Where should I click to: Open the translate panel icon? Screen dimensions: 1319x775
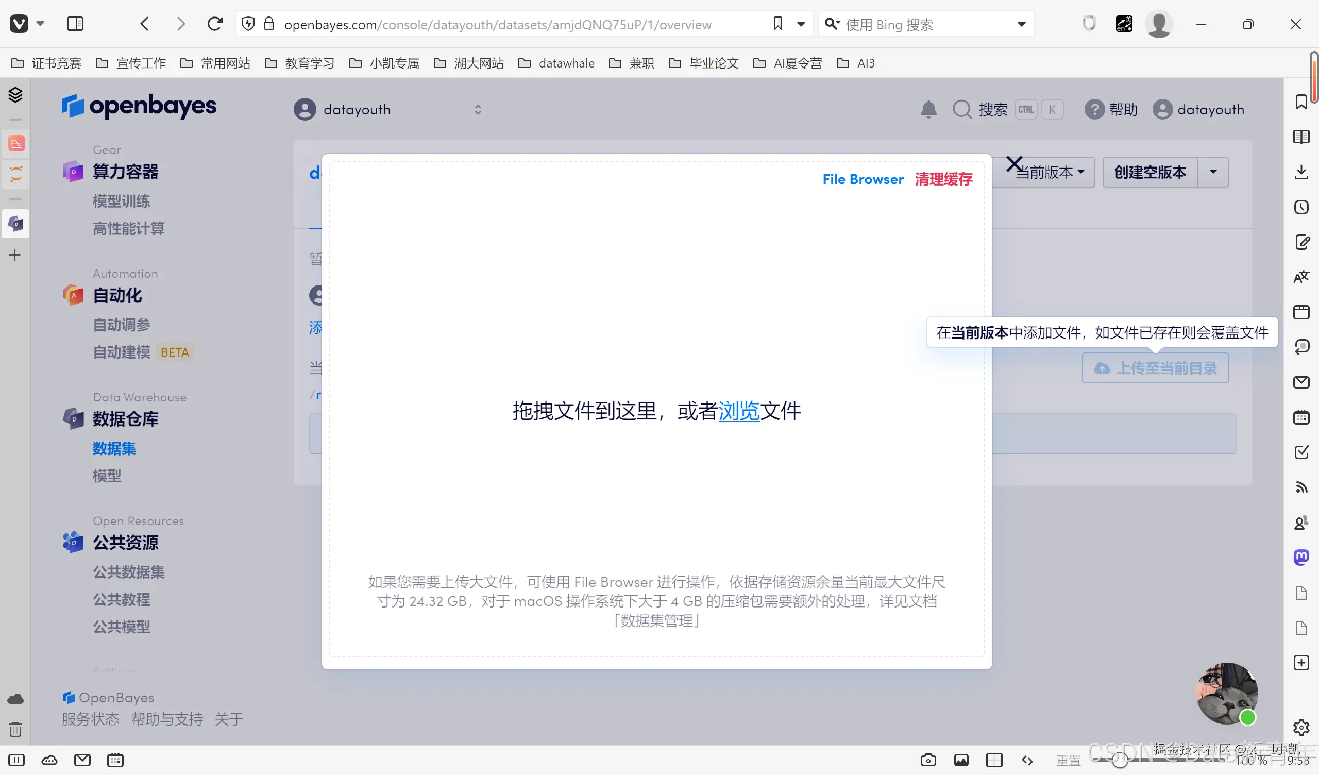(1301, 277)
